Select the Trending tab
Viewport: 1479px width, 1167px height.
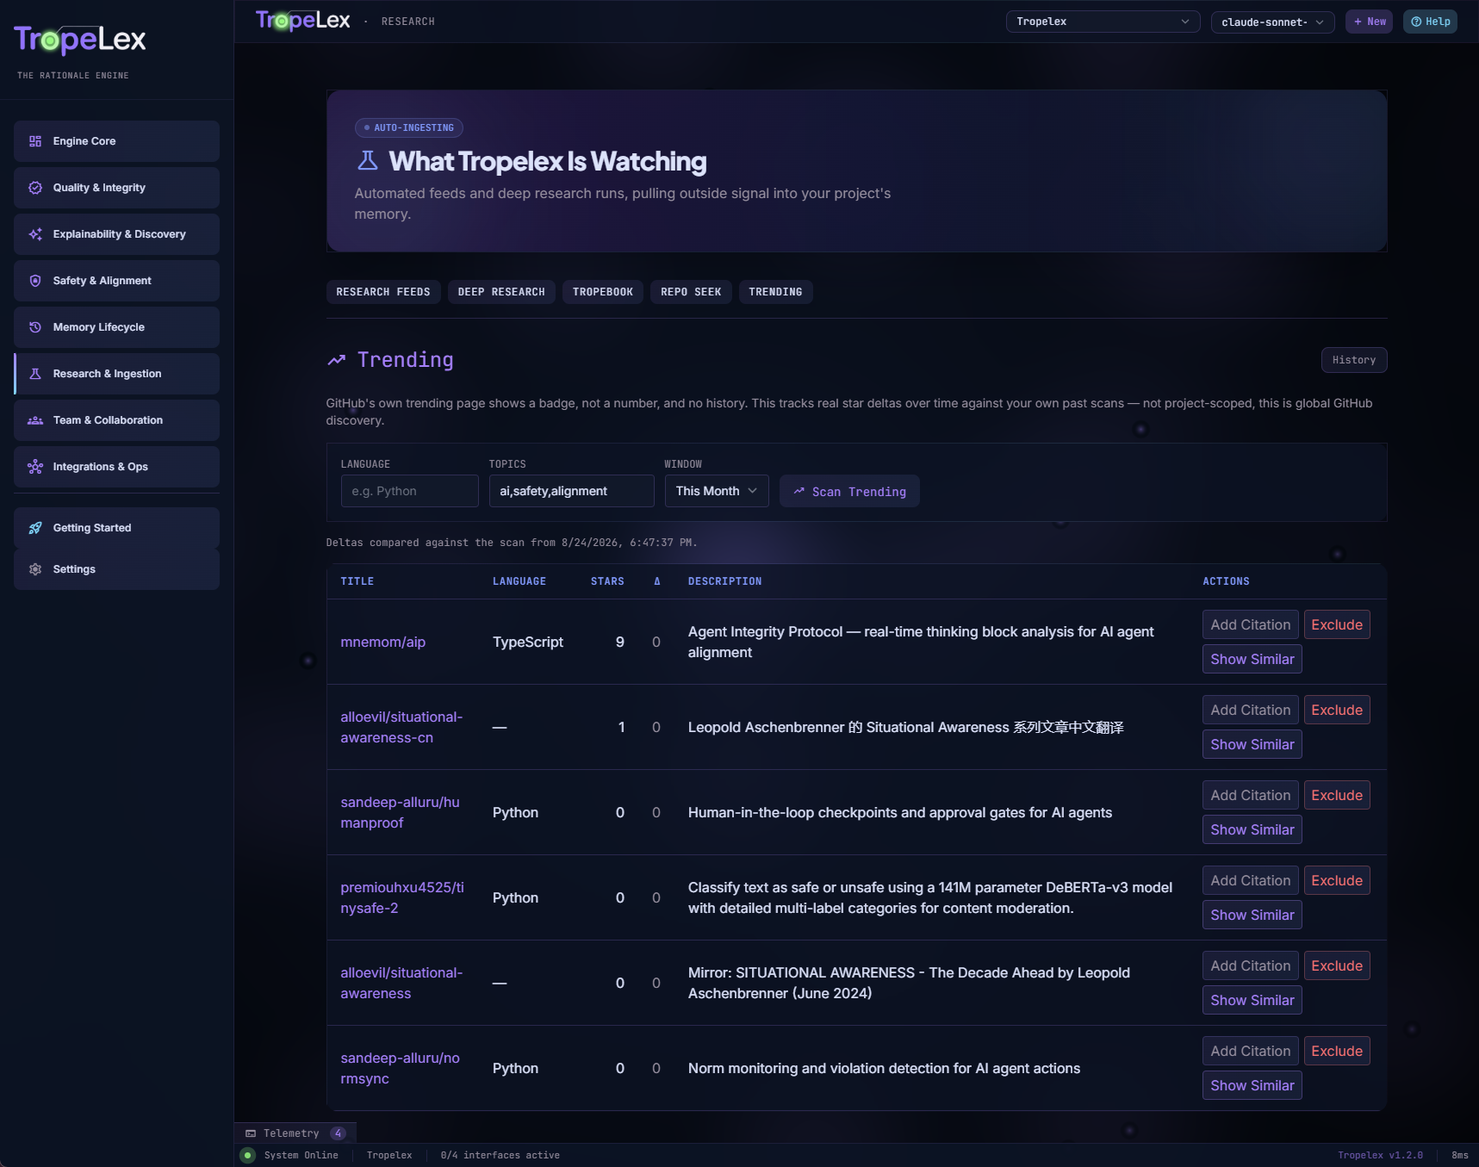click(x=775, y=292)
